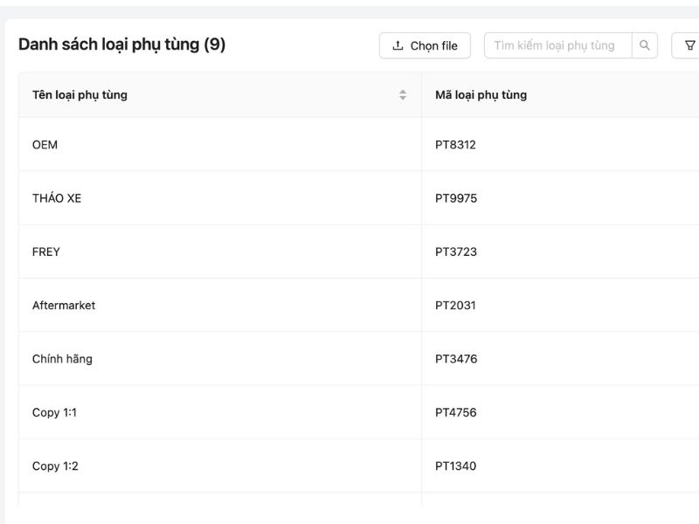Click the Mã loại phụ tùng column header
The image size is (699, 524).
[x=481, y=95]
